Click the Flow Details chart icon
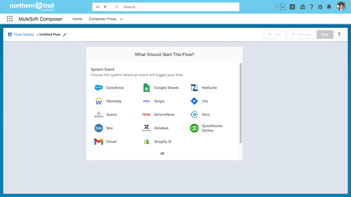The image size is (351, 197). tap(10, 34)
